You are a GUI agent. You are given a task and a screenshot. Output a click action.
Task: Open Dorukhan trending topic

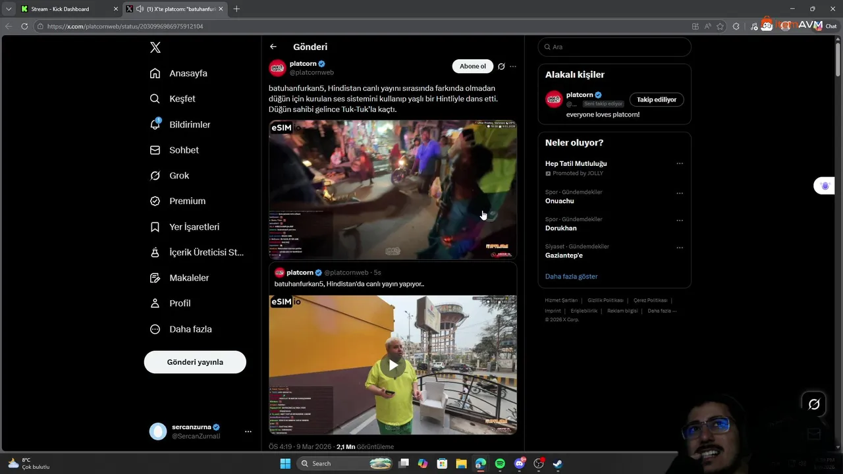pos(561,228)
